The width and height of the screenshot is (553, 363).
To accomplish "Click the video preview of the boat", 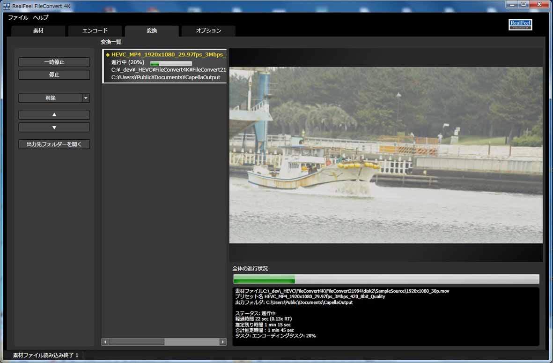I will [386, 155].
